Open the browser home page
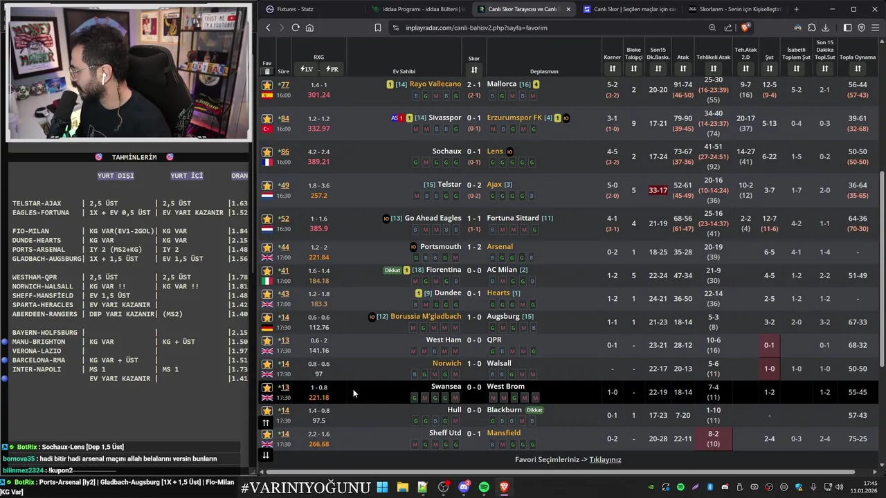The height and width of the screenshot is (498, 886). coord(309,28)
